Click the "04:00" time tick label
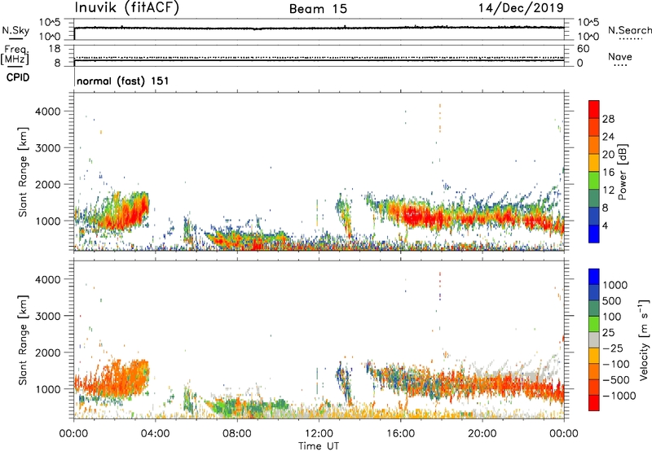 point(155,434)
